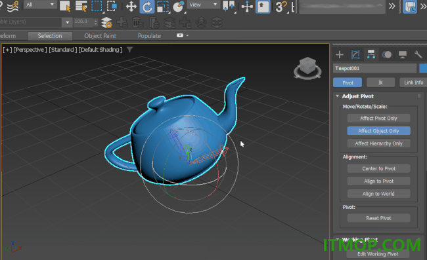The image size is (427, 260).
Task: Open the blue object color swatch
Action: 423,68
